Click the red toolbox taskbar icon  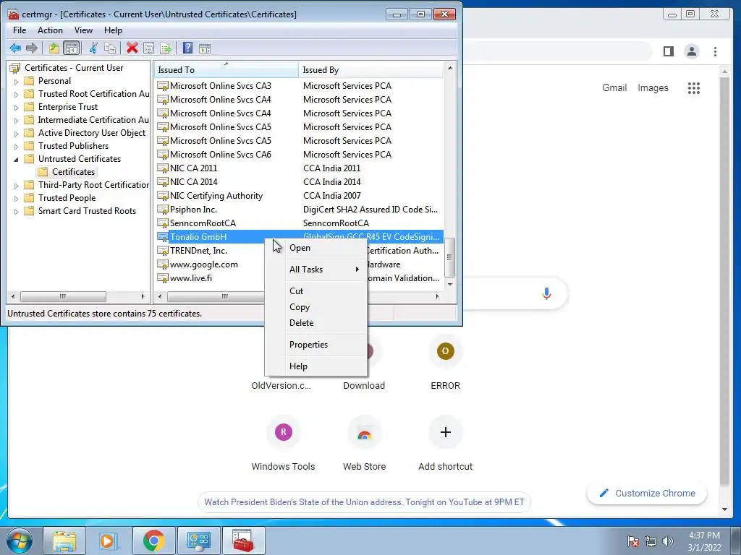[243, 541]
